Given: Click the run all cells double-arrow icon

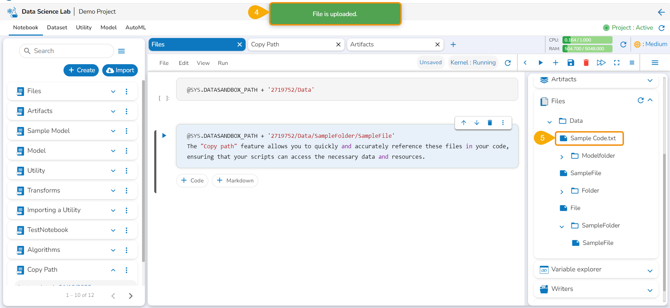Looking at the screenshot, I should (601, 63).
